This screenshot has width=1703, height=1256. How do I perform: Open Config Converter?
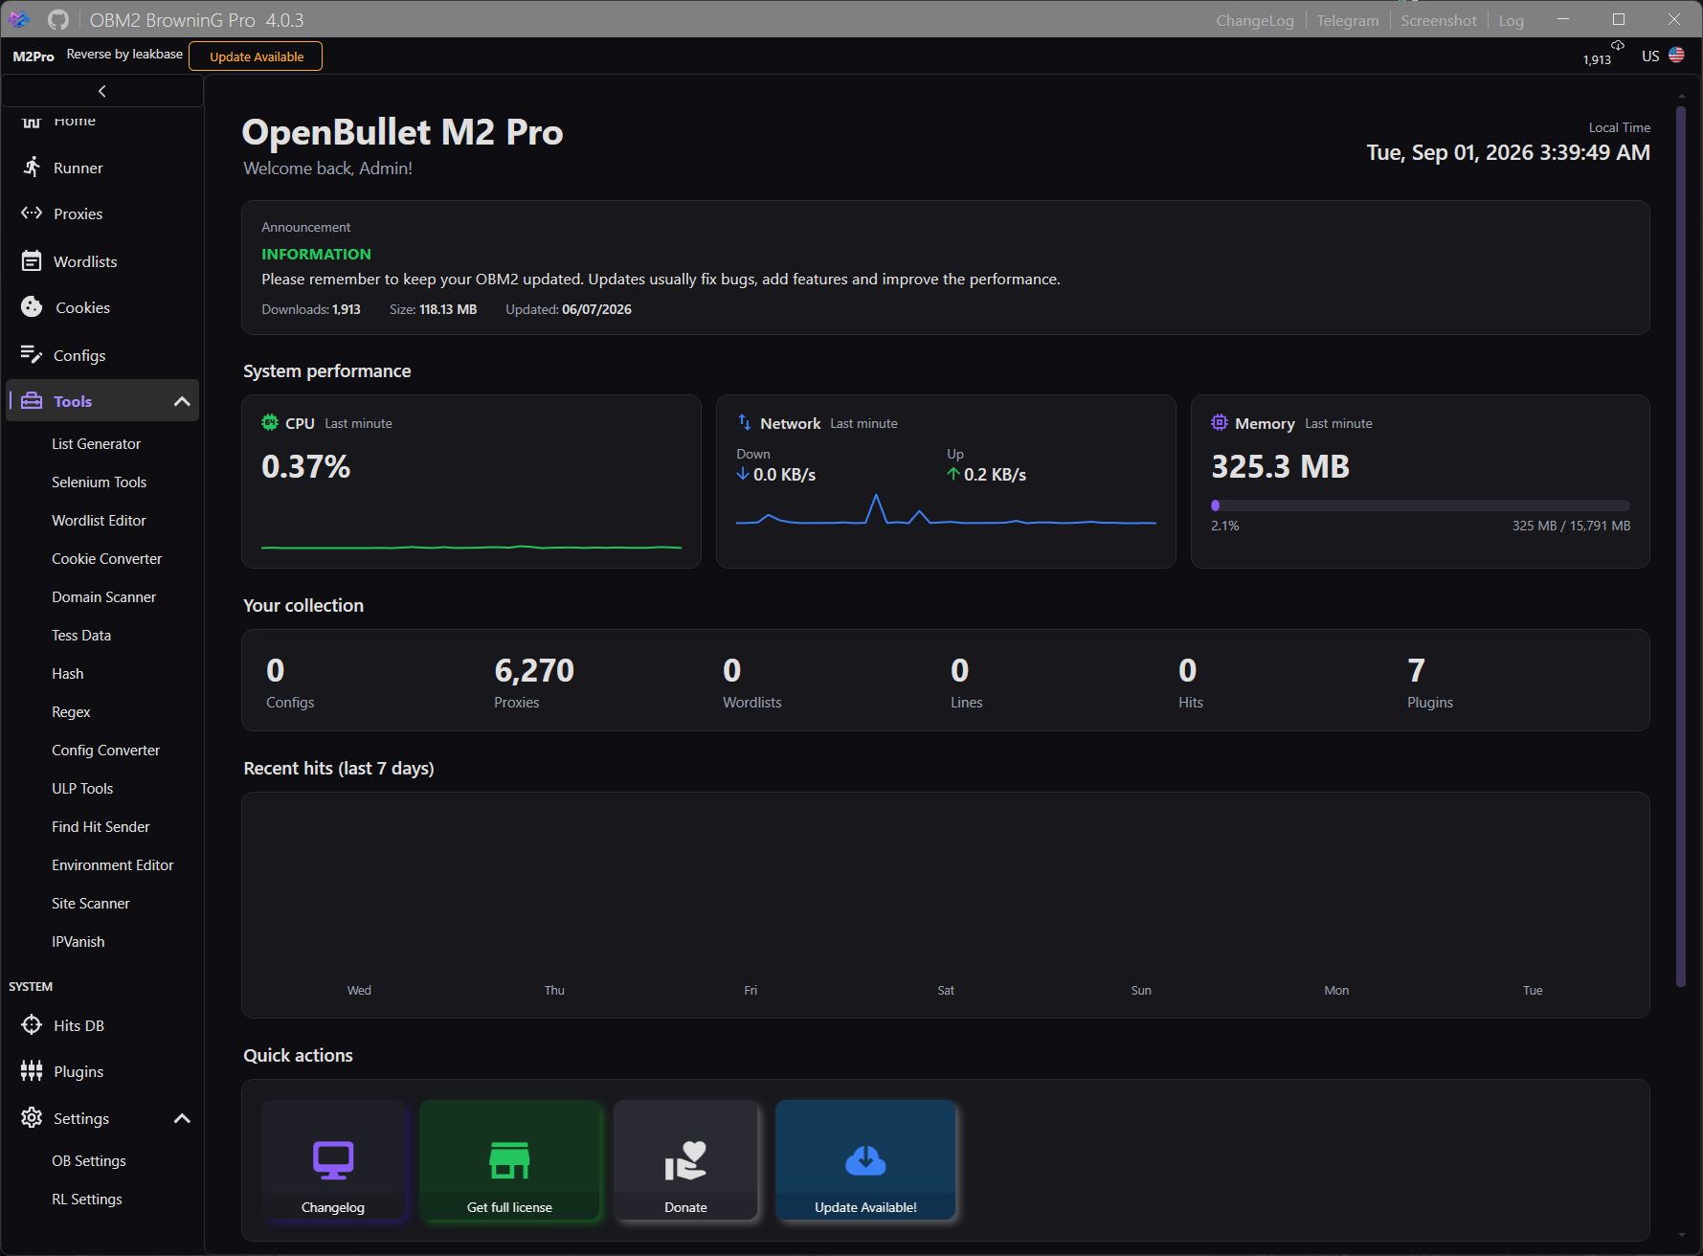106,751
